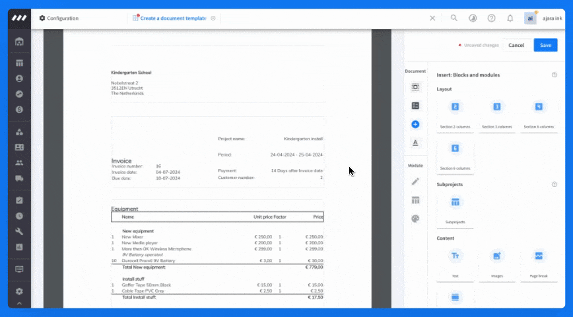Click the pencil edit module icon
Screen dimensions: 573x317
(415, 182)
